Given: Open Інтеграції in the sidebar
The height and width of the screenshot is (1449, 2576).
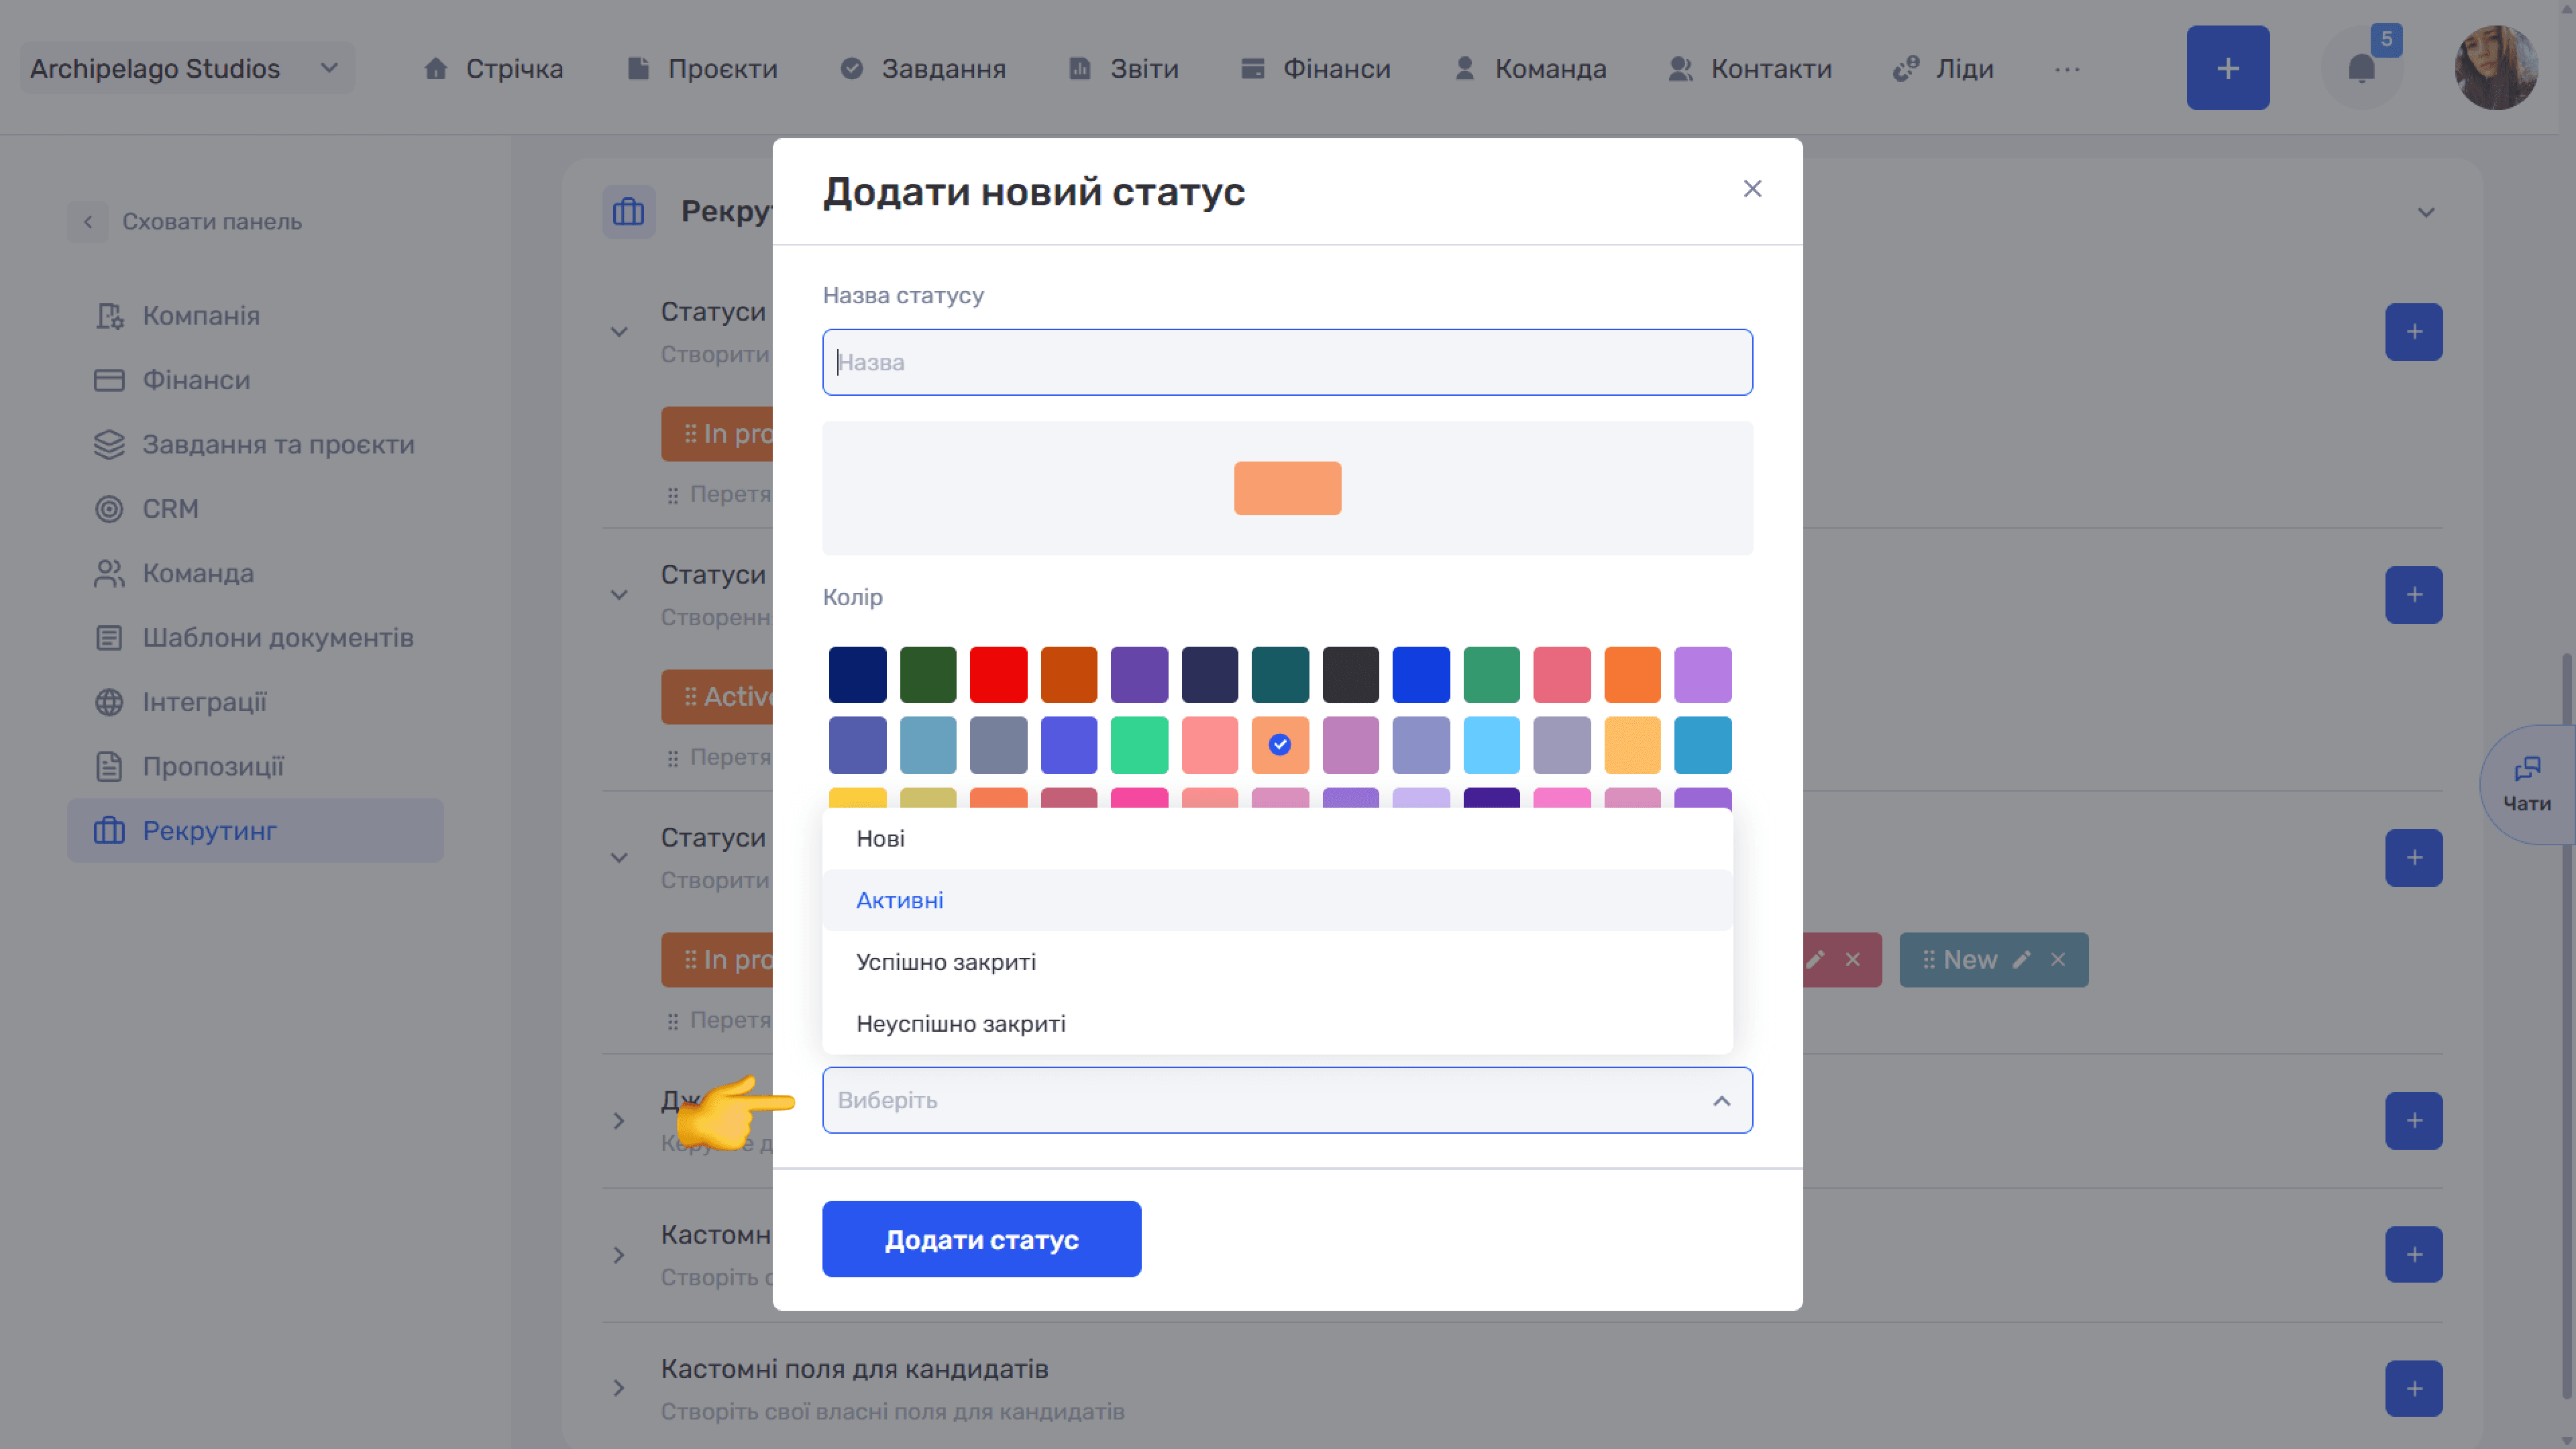Looking at the screenshot, I should [x=255, y=702].
